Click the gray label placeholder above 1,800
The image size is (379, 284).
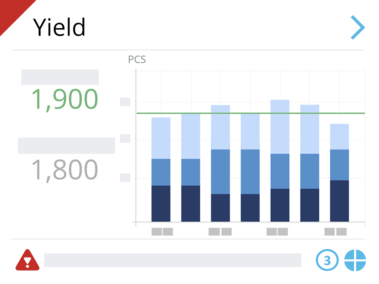point(66,146)
